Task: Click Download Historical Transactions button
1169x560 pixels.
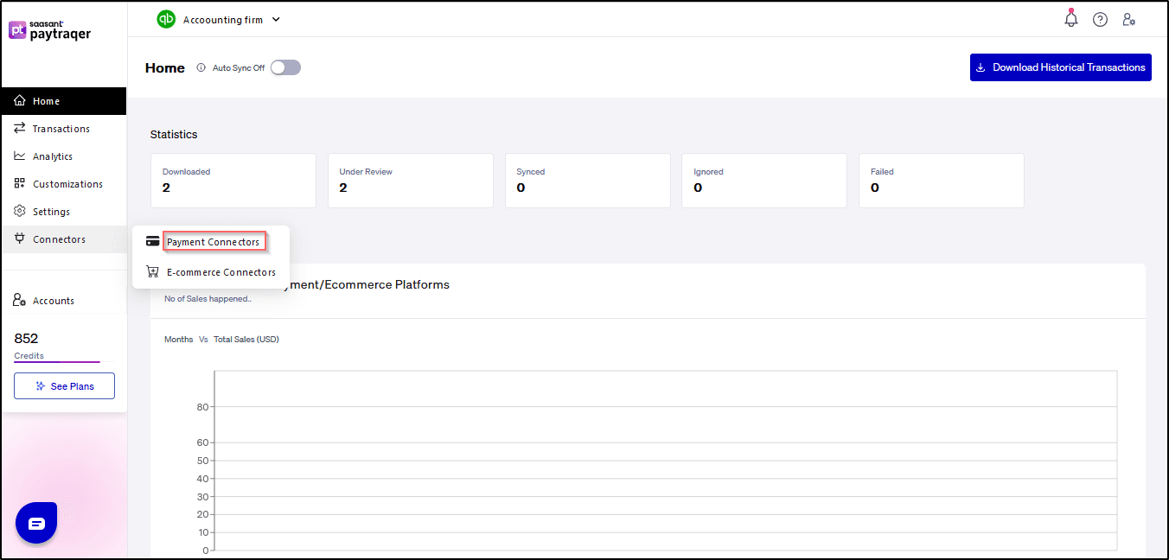Action: (x=1060, y=67)
